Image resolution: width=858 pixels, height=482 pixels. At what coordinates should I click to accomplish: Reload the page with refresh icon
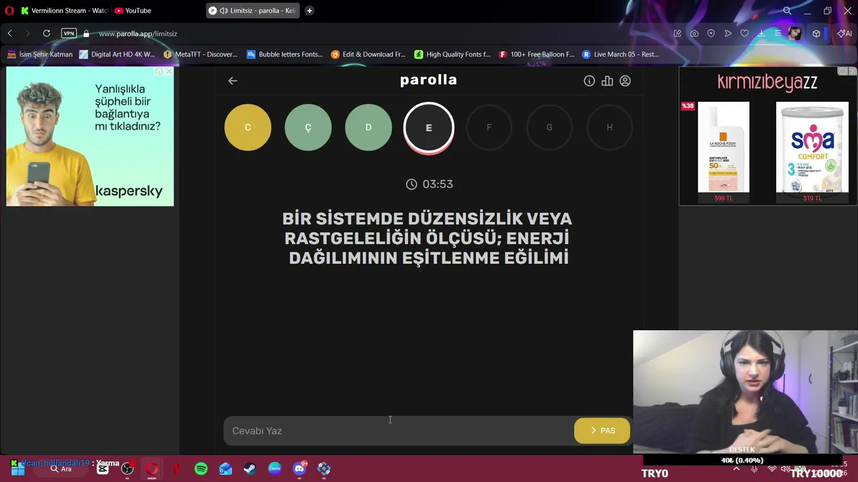pyautogui.click(x=46, y=33)
